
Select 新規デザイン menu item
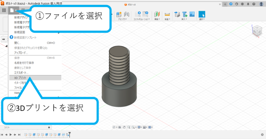pos(21,17)
